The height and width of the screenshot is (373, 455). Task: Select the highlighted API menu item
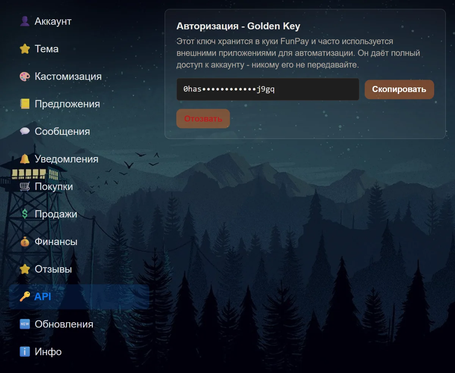pyautogui.click(x=79, y=297)
